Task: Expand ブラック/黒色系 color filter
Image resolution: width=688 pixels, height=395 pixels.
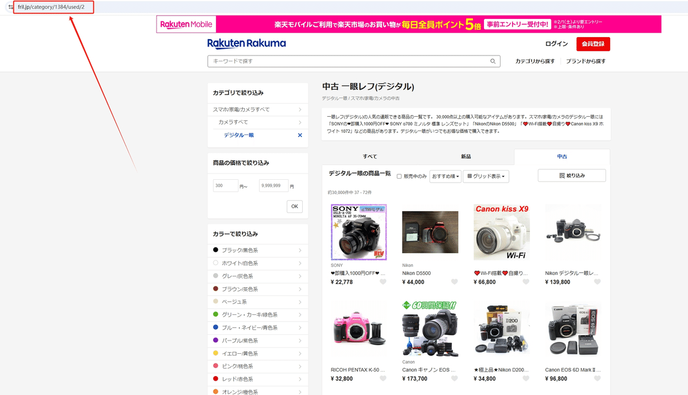Action: coord(257,250)
